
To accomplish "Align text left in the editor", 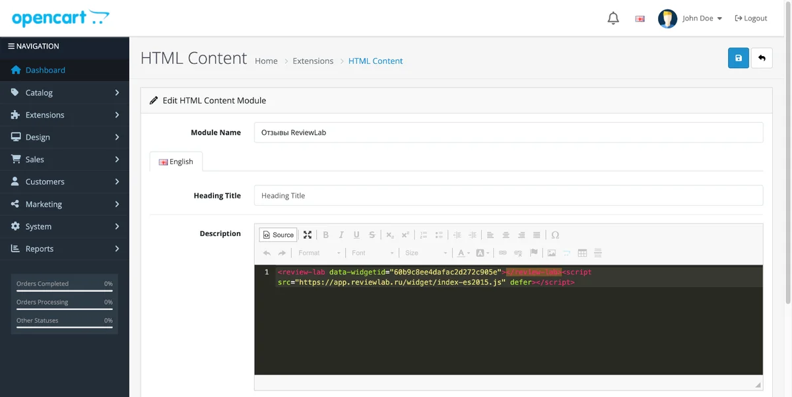I will click(x=490, y=235).
